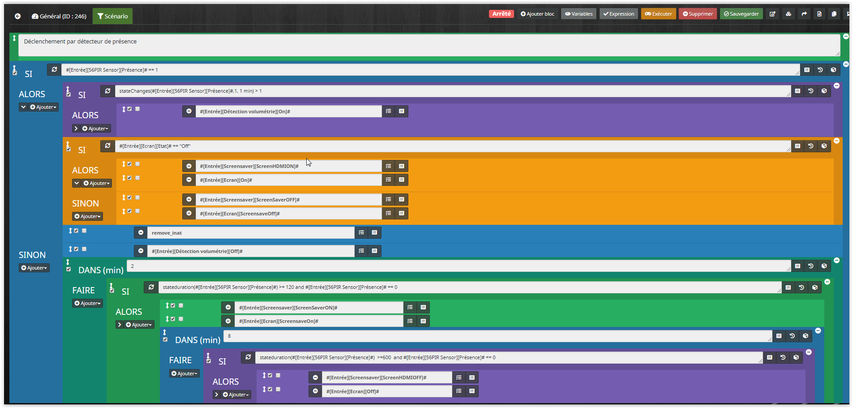Click the Exécuter button
The height and width of the screenshot is (408, 853).
point(658,14)
